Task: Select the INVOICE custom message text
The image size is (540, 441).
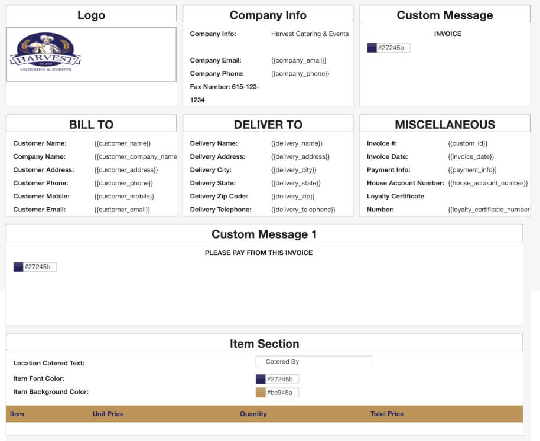Action: [447, 34]
